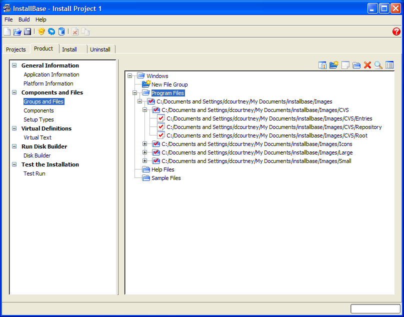Select the Help Files group in tree
This screenshot has width=404, height=317.
[162, 169]
